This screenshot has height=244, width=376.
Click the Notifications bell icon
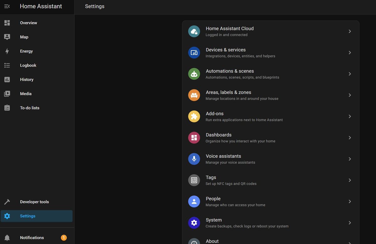coord(7,238)
